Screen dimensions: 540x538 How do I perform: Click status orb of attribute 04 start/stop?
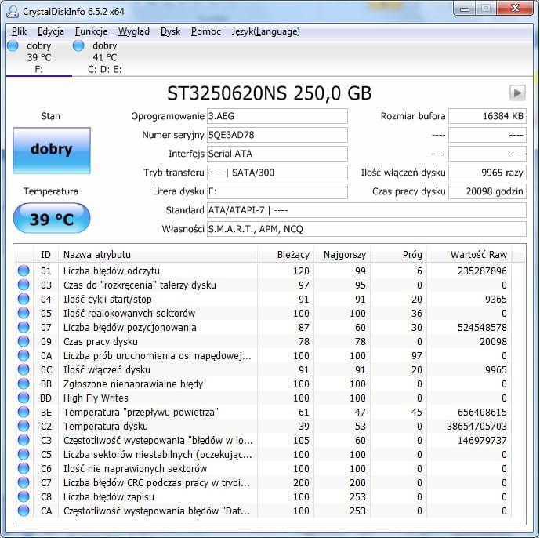(x=24, y=299)
